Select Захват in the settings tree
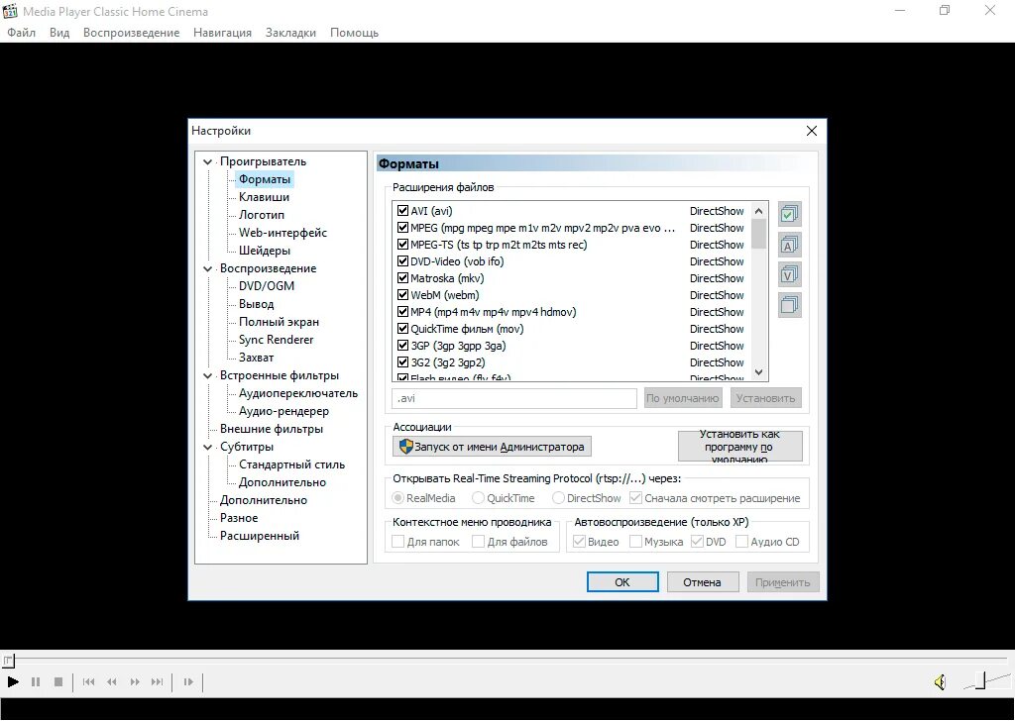Viewport: 1015px width, 721px height. 257,358
